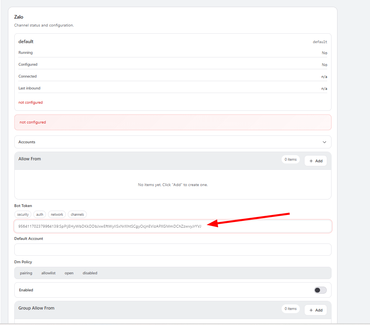This screenshot has height=325, width=370.
Task: Click the 0 items badge in Allow From
Action: 290,160
